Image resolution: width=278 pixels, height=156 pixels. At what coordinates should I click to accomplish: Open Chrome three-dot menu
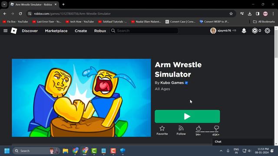[x=273, y=13]
